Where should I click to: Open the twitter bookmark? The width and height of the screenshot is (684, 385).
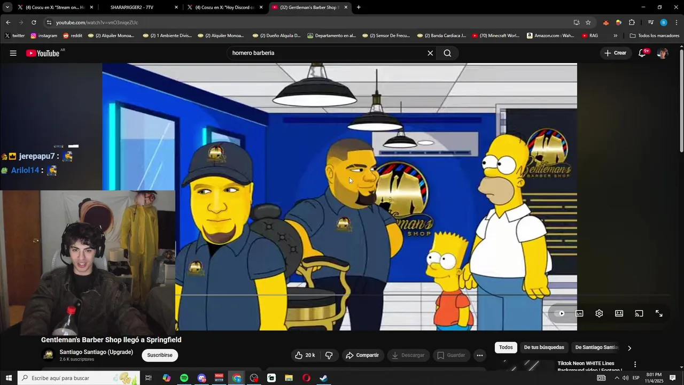tap(14, 36)
